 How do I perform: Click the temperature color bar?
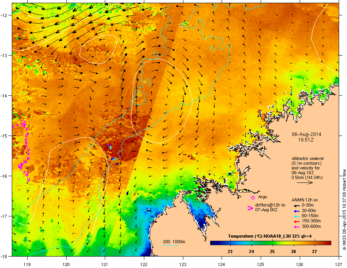point(271,243)
